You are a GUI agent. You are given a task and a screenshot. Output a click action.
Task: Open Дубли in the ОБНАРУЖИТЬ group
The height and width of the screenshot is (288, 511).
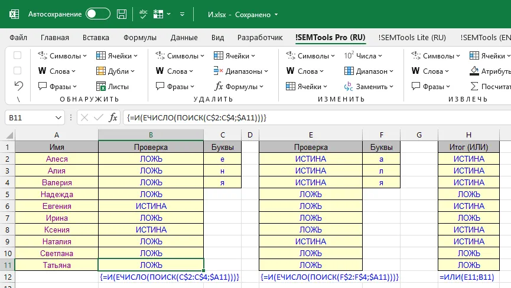click(118, 71)
